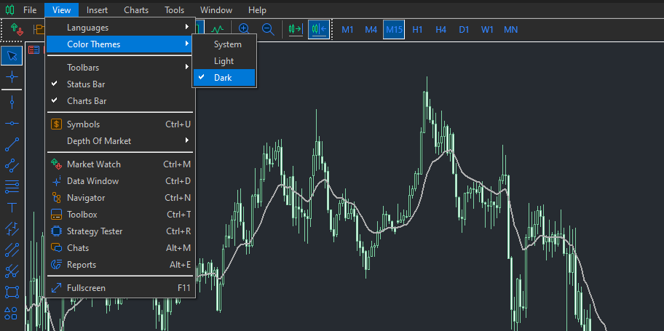
Task: Expand the Depth Of Market submenu
Action: (120, 141)
